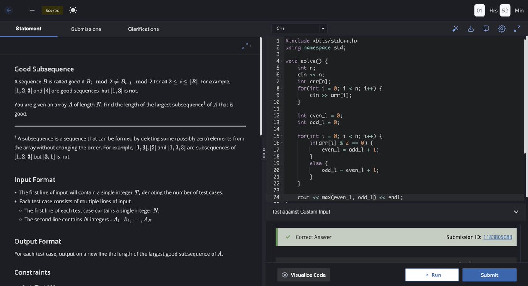Submit the solution
Viewport: 528px width, 286px height.
pyautogui.click(x=489, y=275)
